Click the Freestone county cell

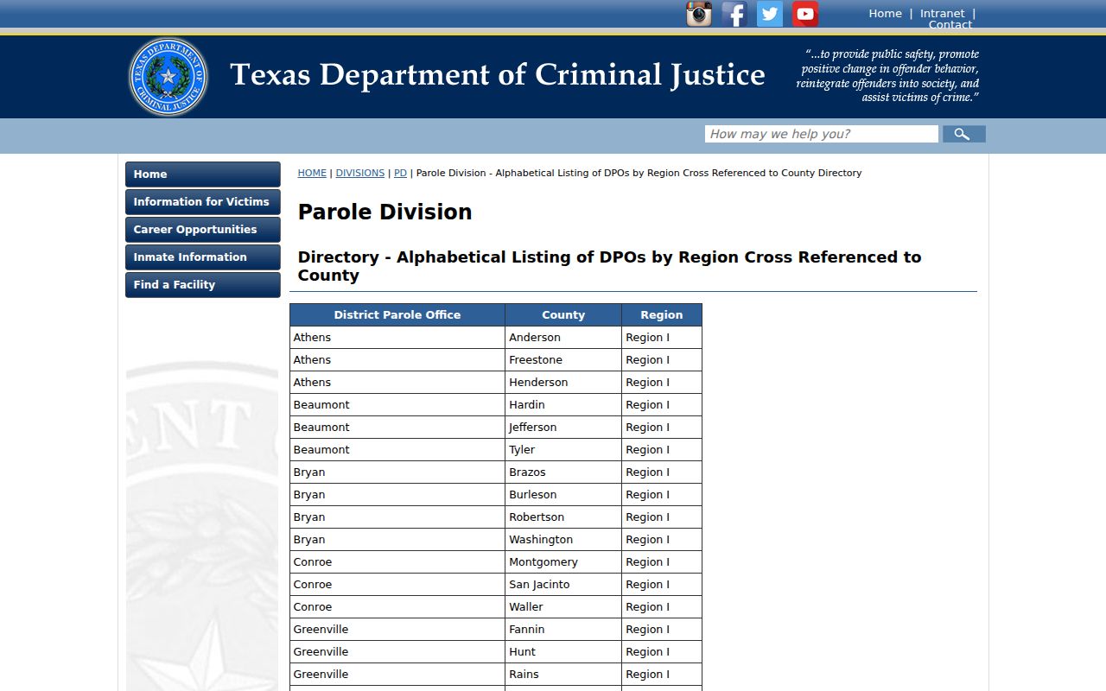coord(563,360)
